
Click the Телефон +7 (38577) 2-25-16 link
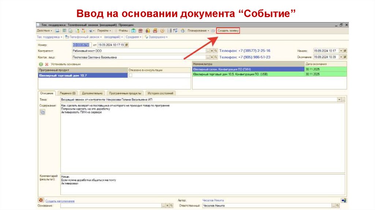coord(245,51)
